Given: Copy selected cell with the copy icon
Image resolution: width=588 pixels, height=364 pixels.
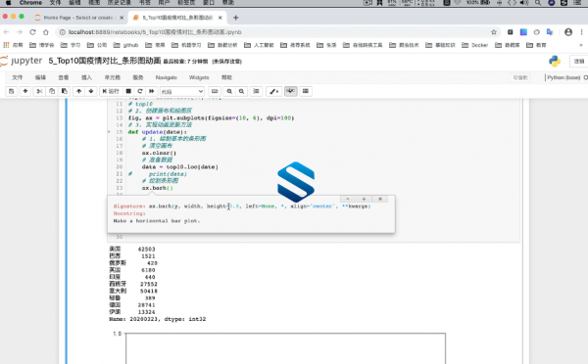Looking at the screenshot, I should 52,91.
